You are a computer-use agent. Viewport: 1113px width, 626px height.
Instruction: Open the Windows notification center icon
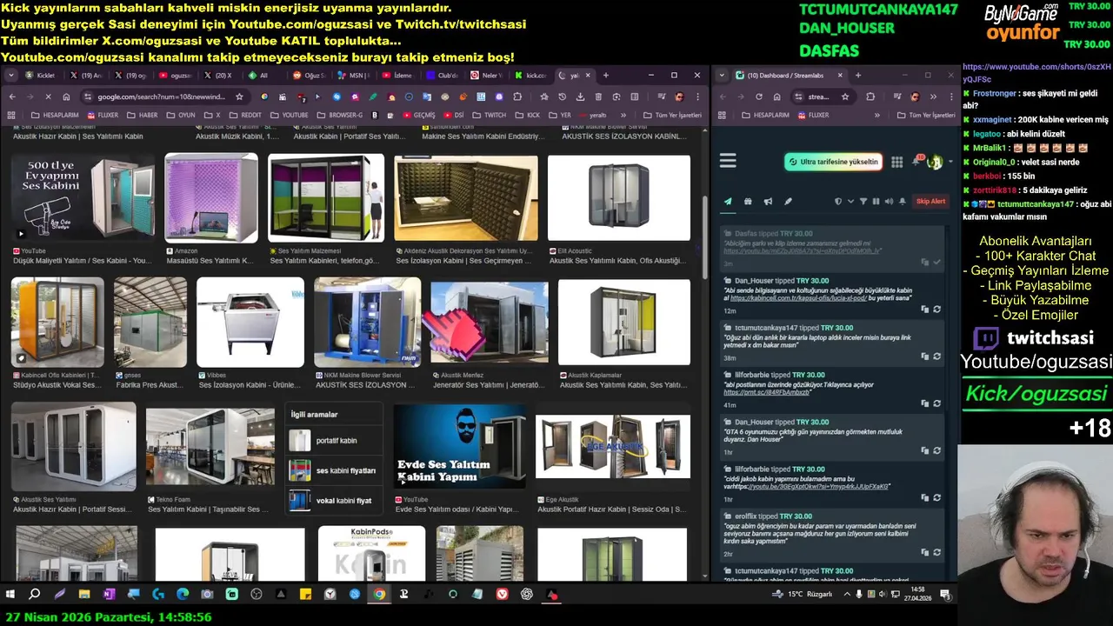pyautogui.click(x=945, y=595)
